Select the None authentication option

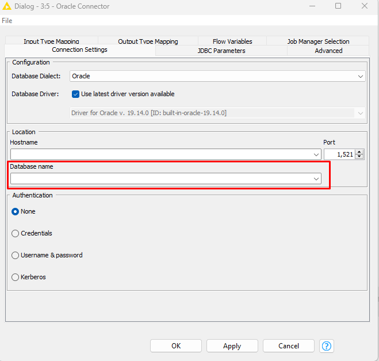coord(16,211)
